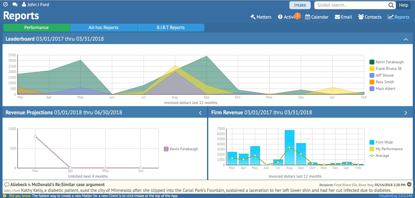Collapse the Leaderboard panel chevron
415x198 pixels.
pyautogui.click(x=406, y=39)
